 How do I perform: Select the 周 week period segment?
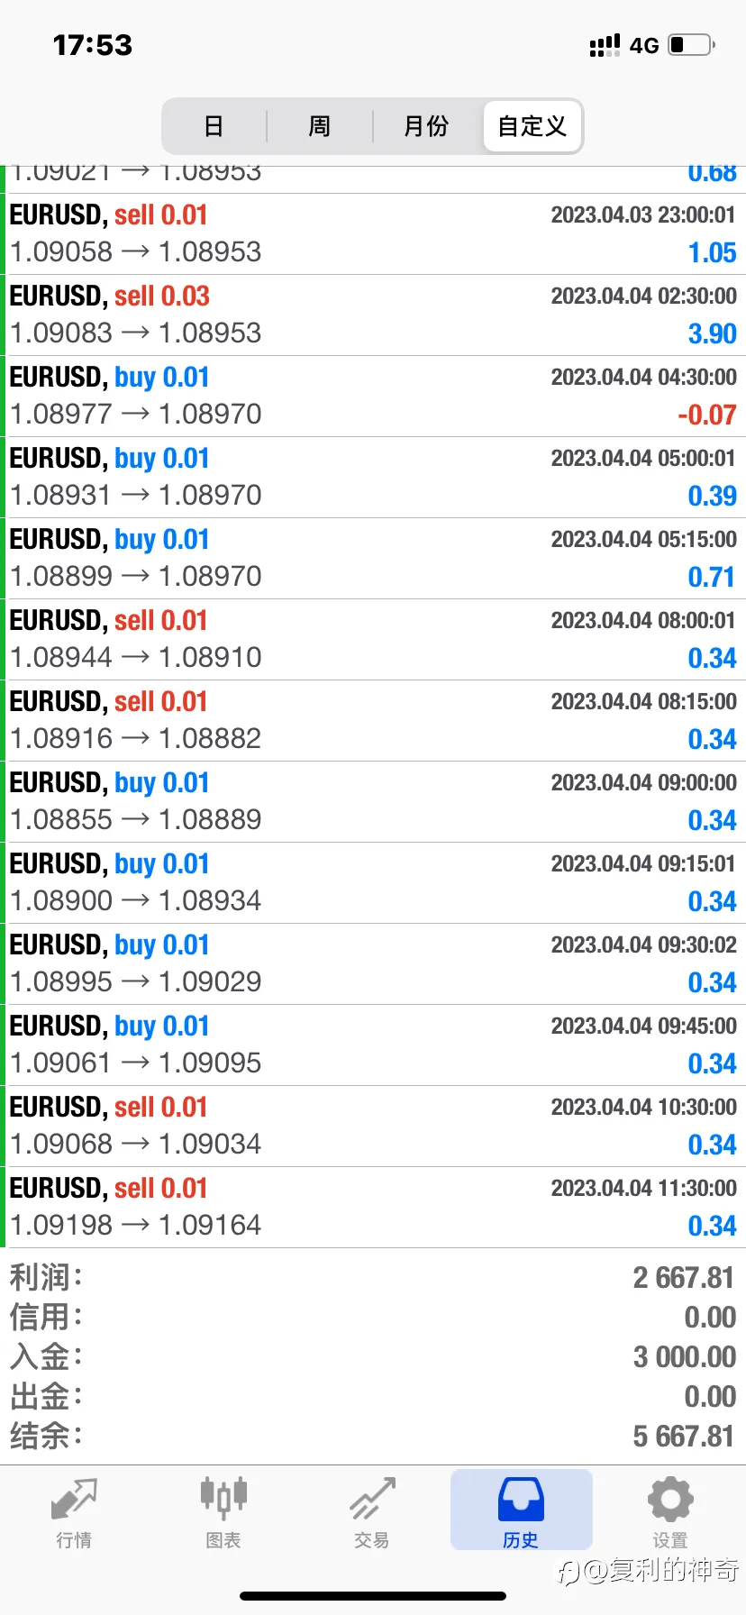(x=320, y=126)
